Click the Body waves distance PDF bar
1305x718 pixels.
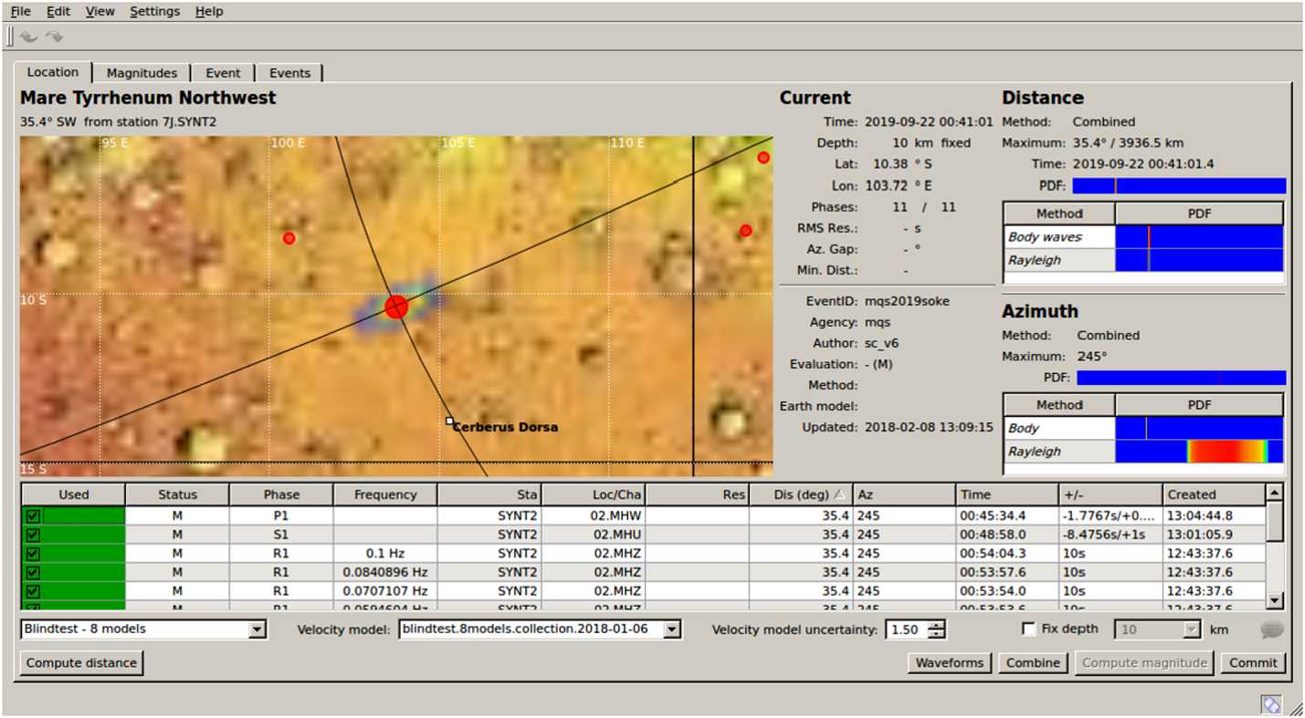click(1199, 237)
